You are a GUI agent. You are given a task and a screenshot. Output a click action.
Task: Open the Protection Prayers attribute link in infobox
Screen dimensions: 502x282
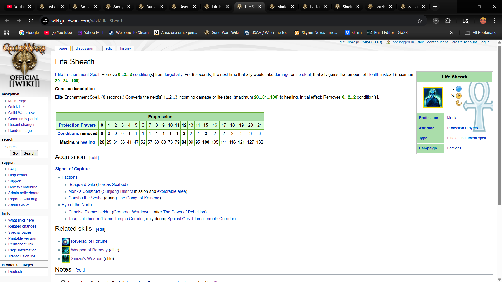tap(462, 128)
